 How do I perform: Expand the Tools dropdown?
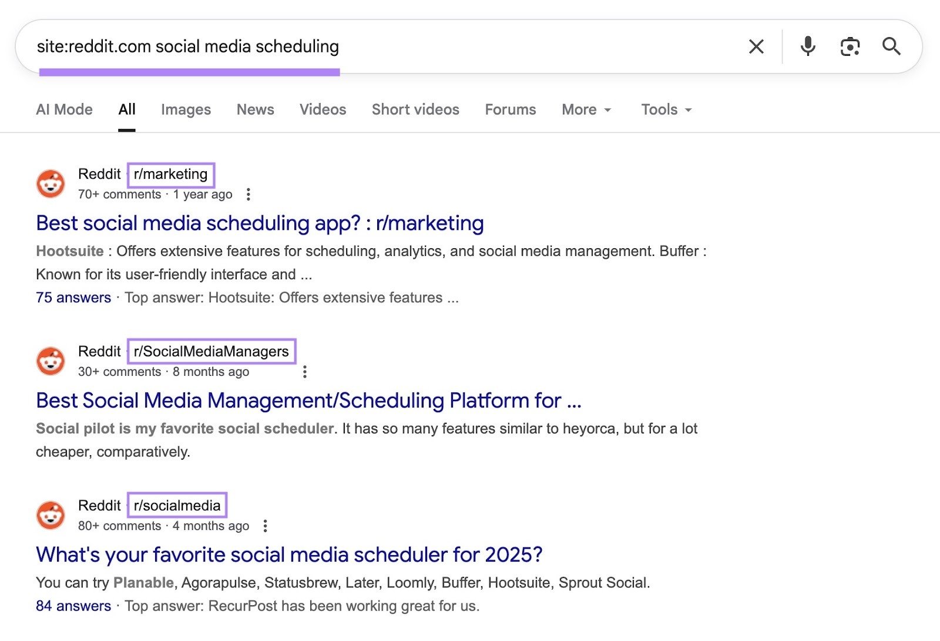[666, 109]
